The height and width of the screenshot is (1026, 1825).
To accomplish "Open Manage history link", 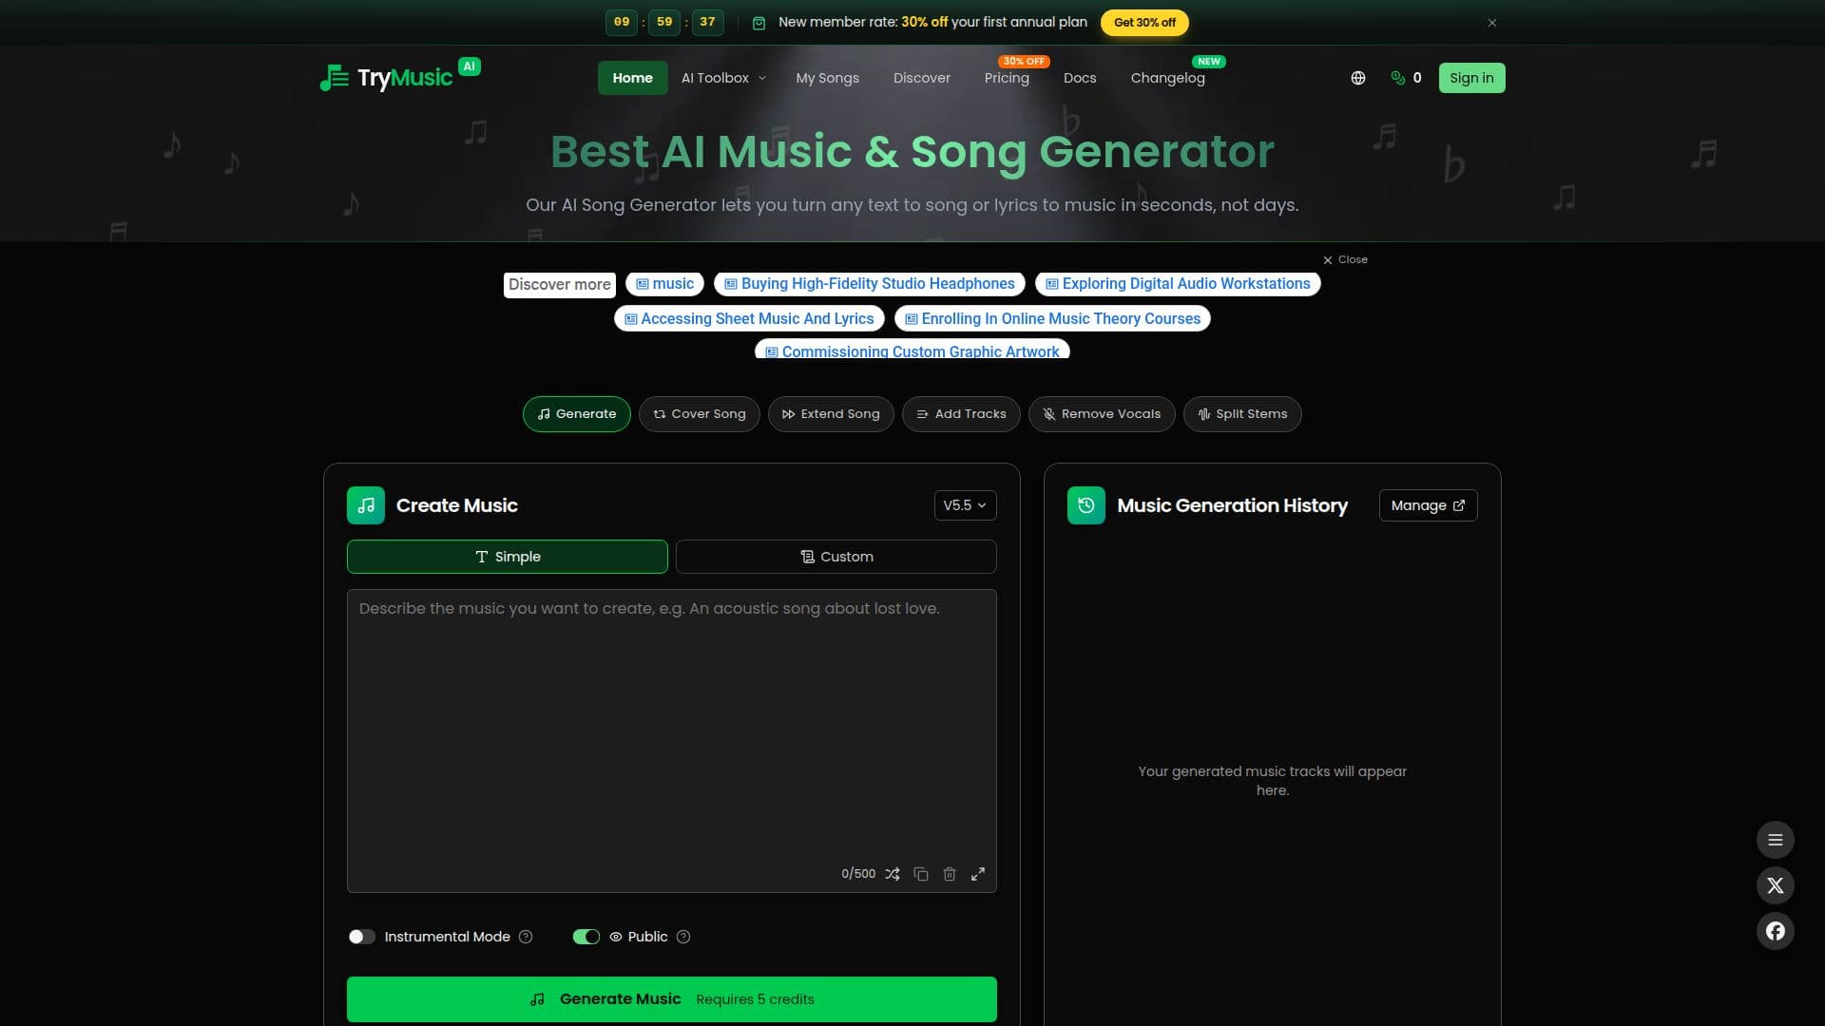I will (1428, 505).
